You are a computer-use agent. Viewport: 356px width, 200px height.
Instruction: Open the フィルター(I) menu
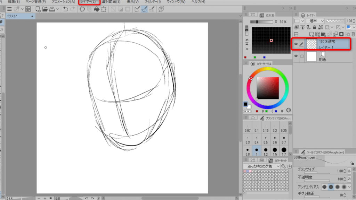(153, 2)
